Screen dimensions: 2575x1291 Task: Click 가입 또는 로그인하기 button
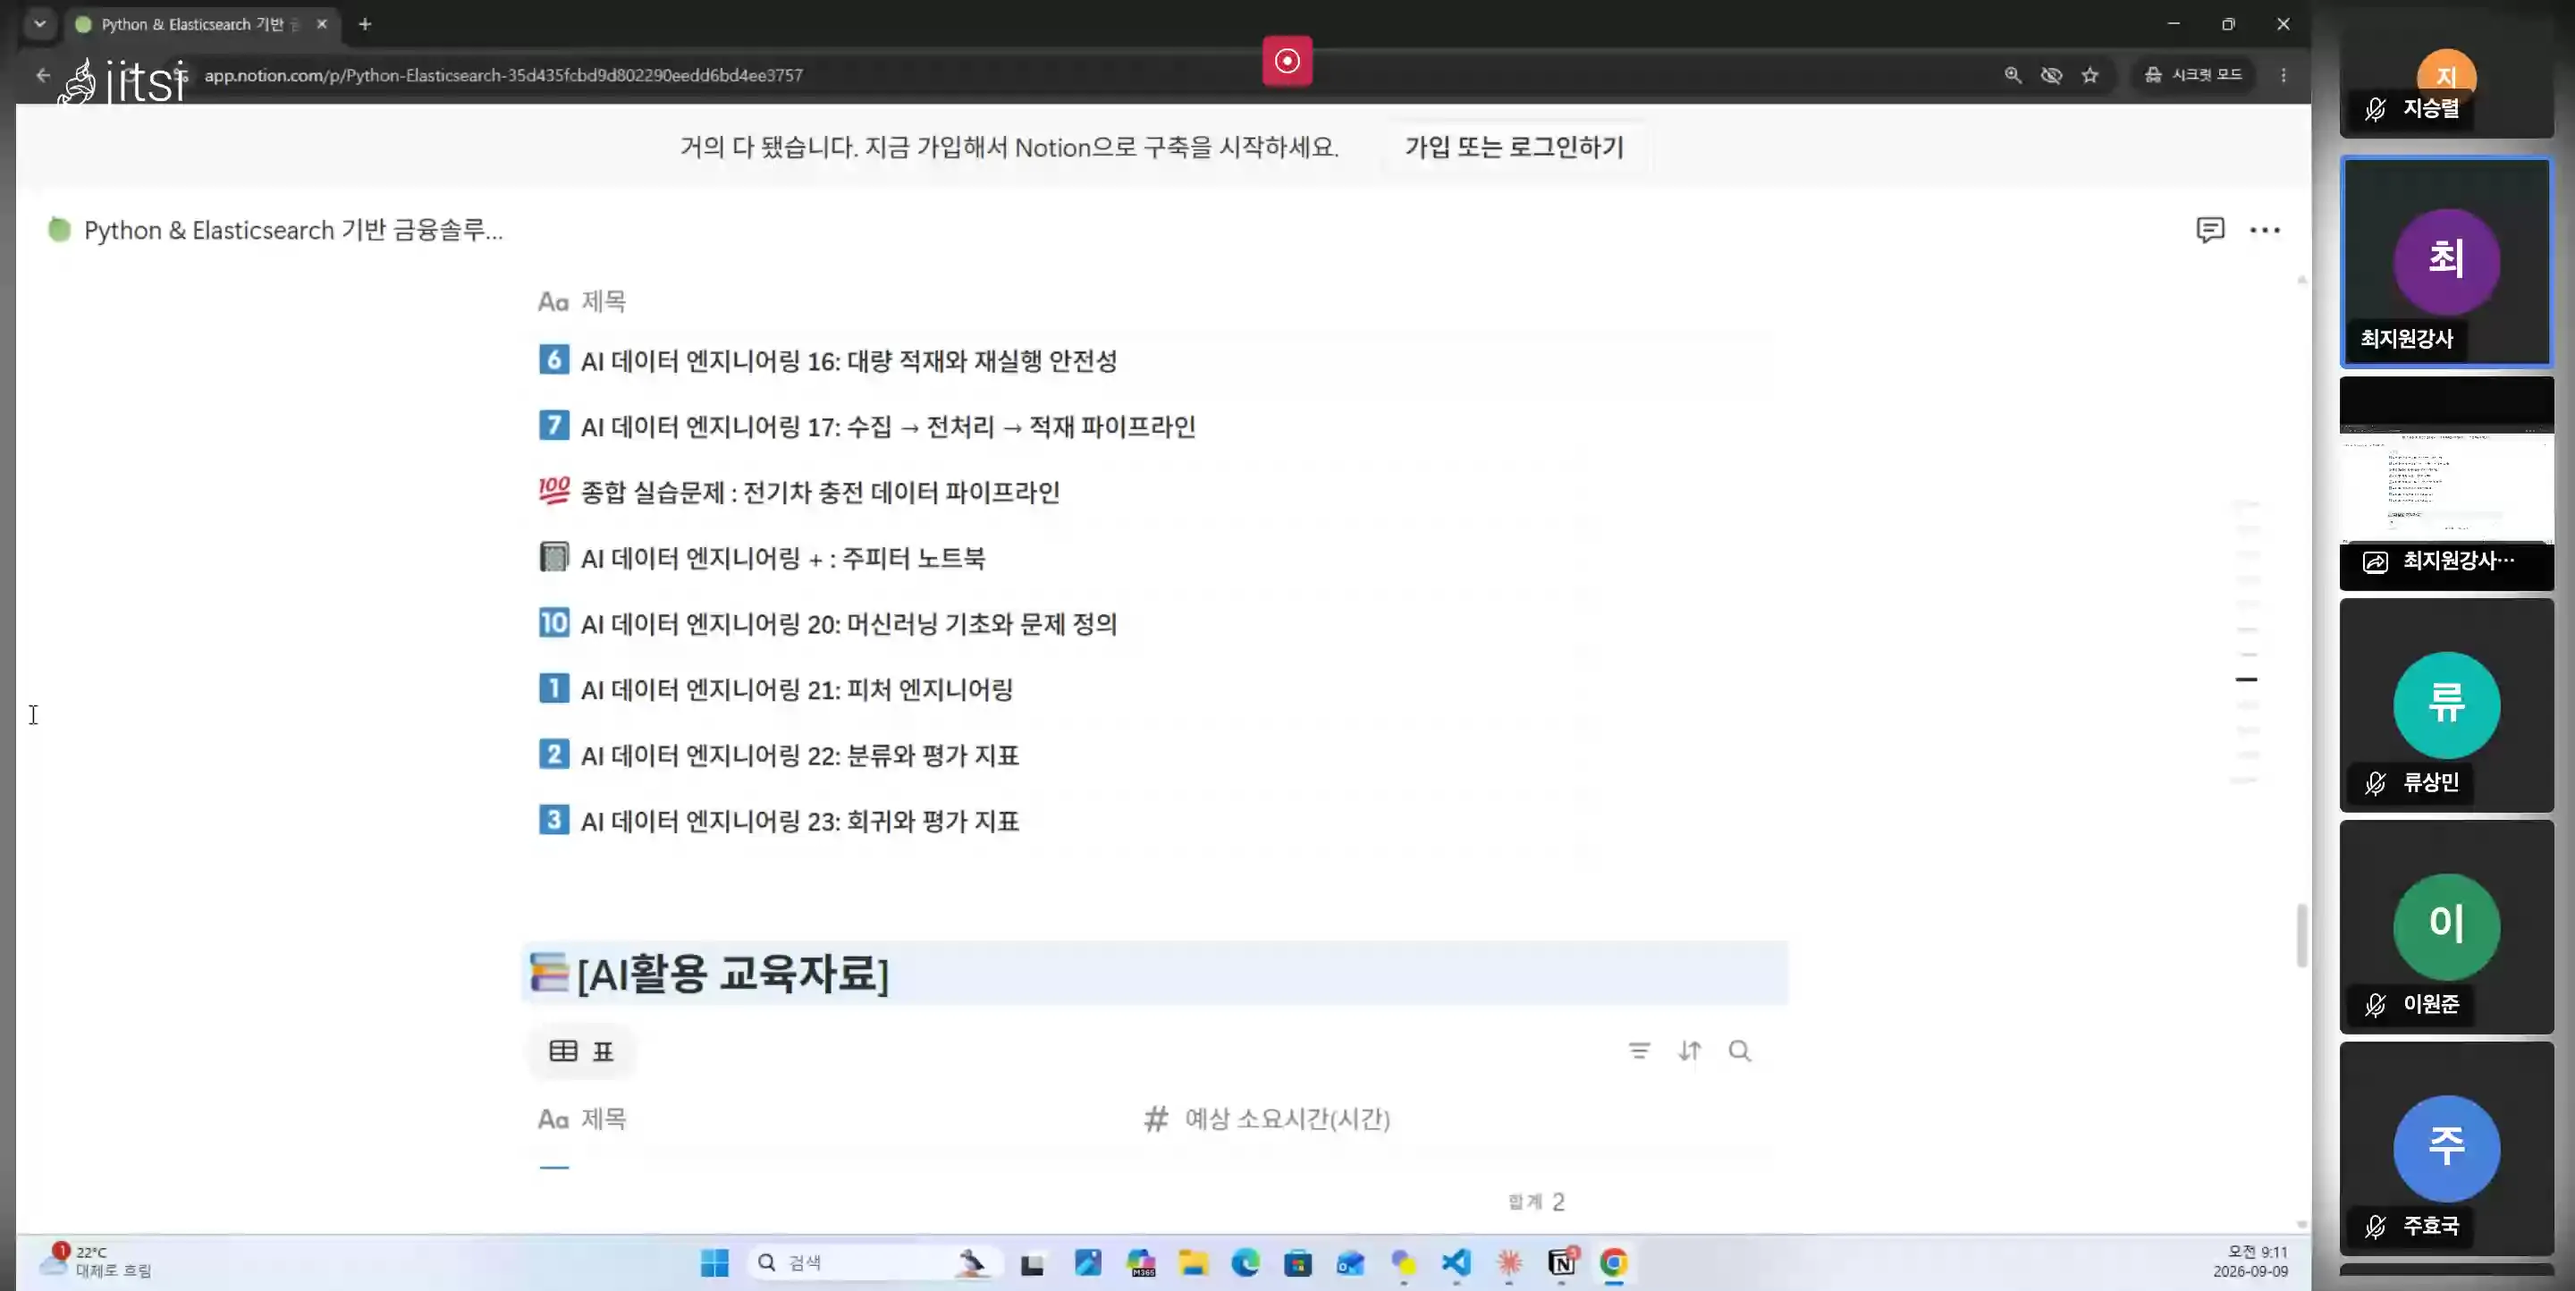pos(1514,147)
